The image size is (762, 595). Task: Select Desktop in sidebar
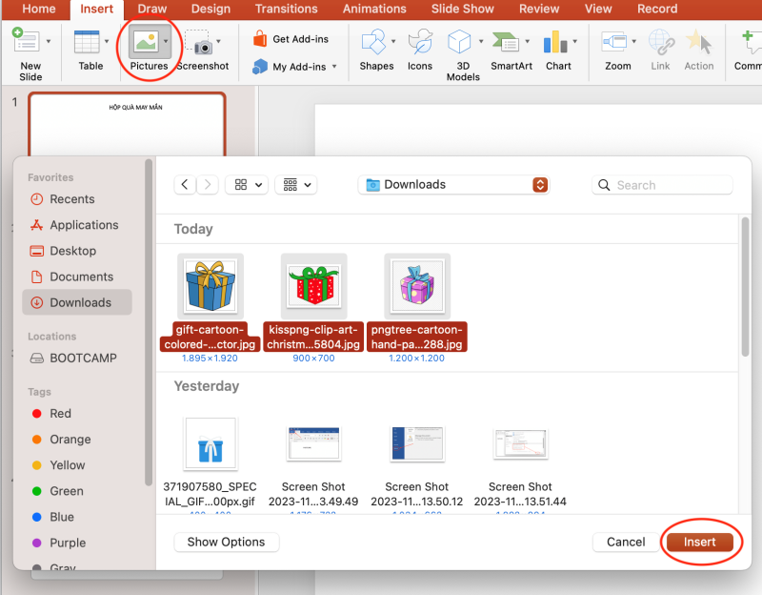click(77, 251)
